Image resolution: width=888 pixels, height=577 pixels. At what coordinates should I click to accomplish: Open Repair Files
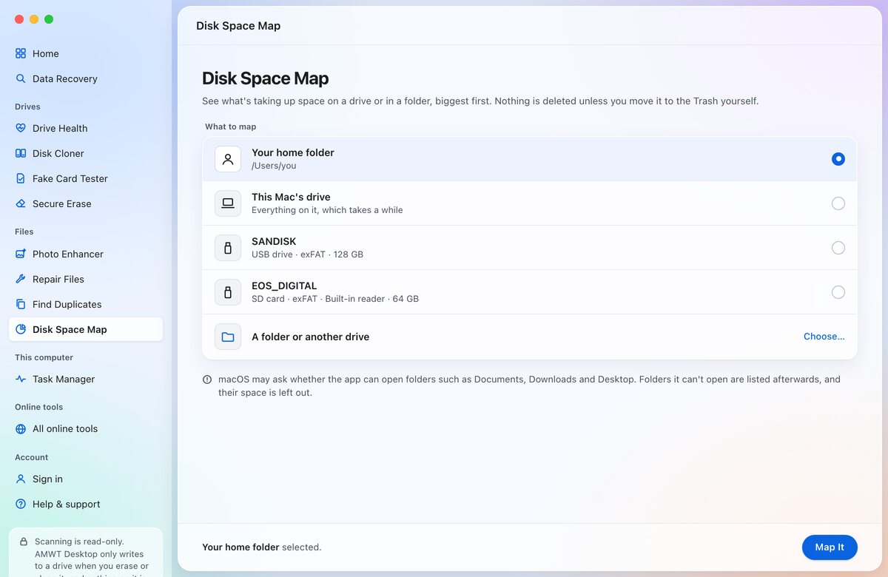[x=86, y=279]
